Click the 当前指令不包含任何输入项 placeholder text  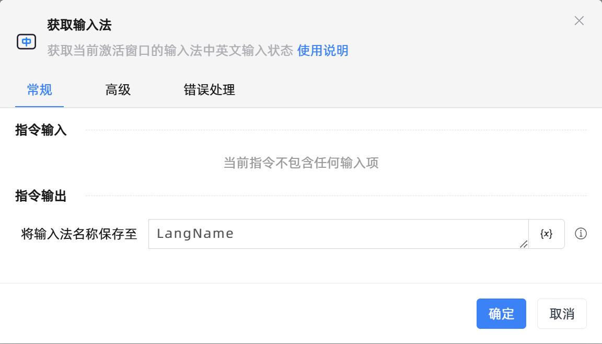coord(301,163)
